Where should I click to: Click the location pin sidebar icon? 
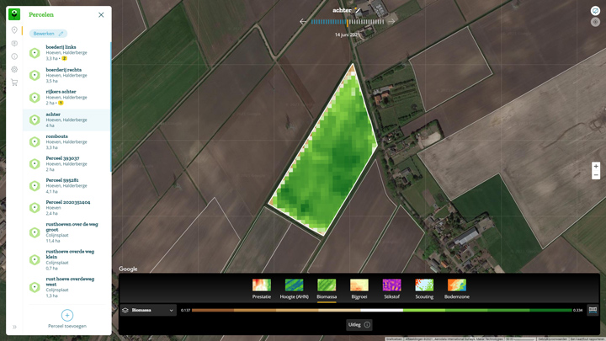[14, 30]
